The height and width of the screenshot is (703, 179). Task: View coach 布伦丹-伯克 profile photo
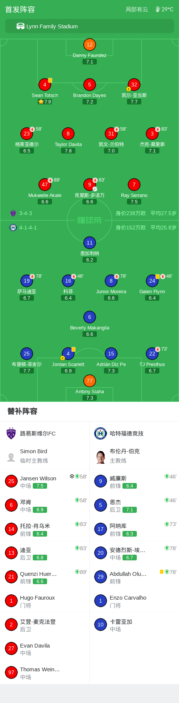click(x=101, y=457)
